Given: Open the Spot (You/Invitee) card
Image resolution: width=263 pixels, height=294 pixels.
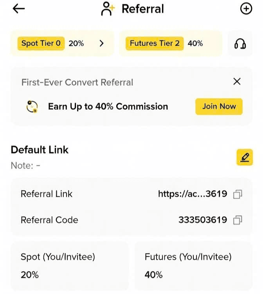Looking at the screenshot, I should click(x=69, y=266).
